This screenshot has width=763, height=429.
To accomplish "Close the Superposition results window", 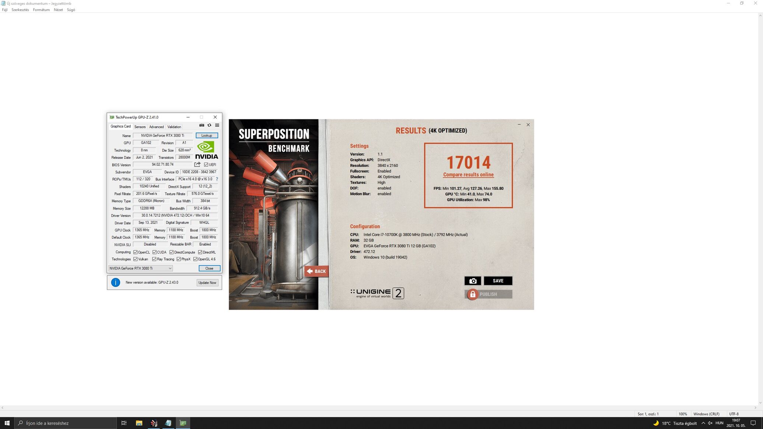I will click(528, 124).
